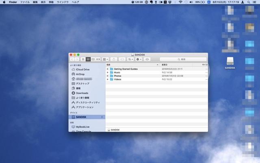This screenshot has height=163, width=260.
Task: Select list view mode button
Action: pyautogui.click(x=88, y=59)
